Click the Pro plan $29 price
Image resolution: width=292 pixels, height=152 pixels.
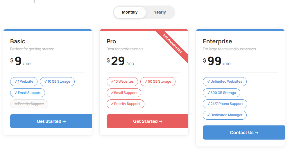click(118, 61)
